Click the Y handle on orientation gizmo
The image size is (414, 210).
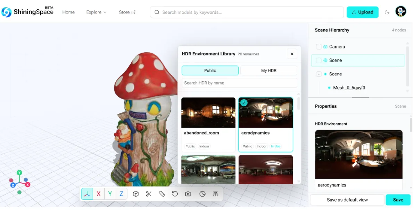tap(19, 173)
